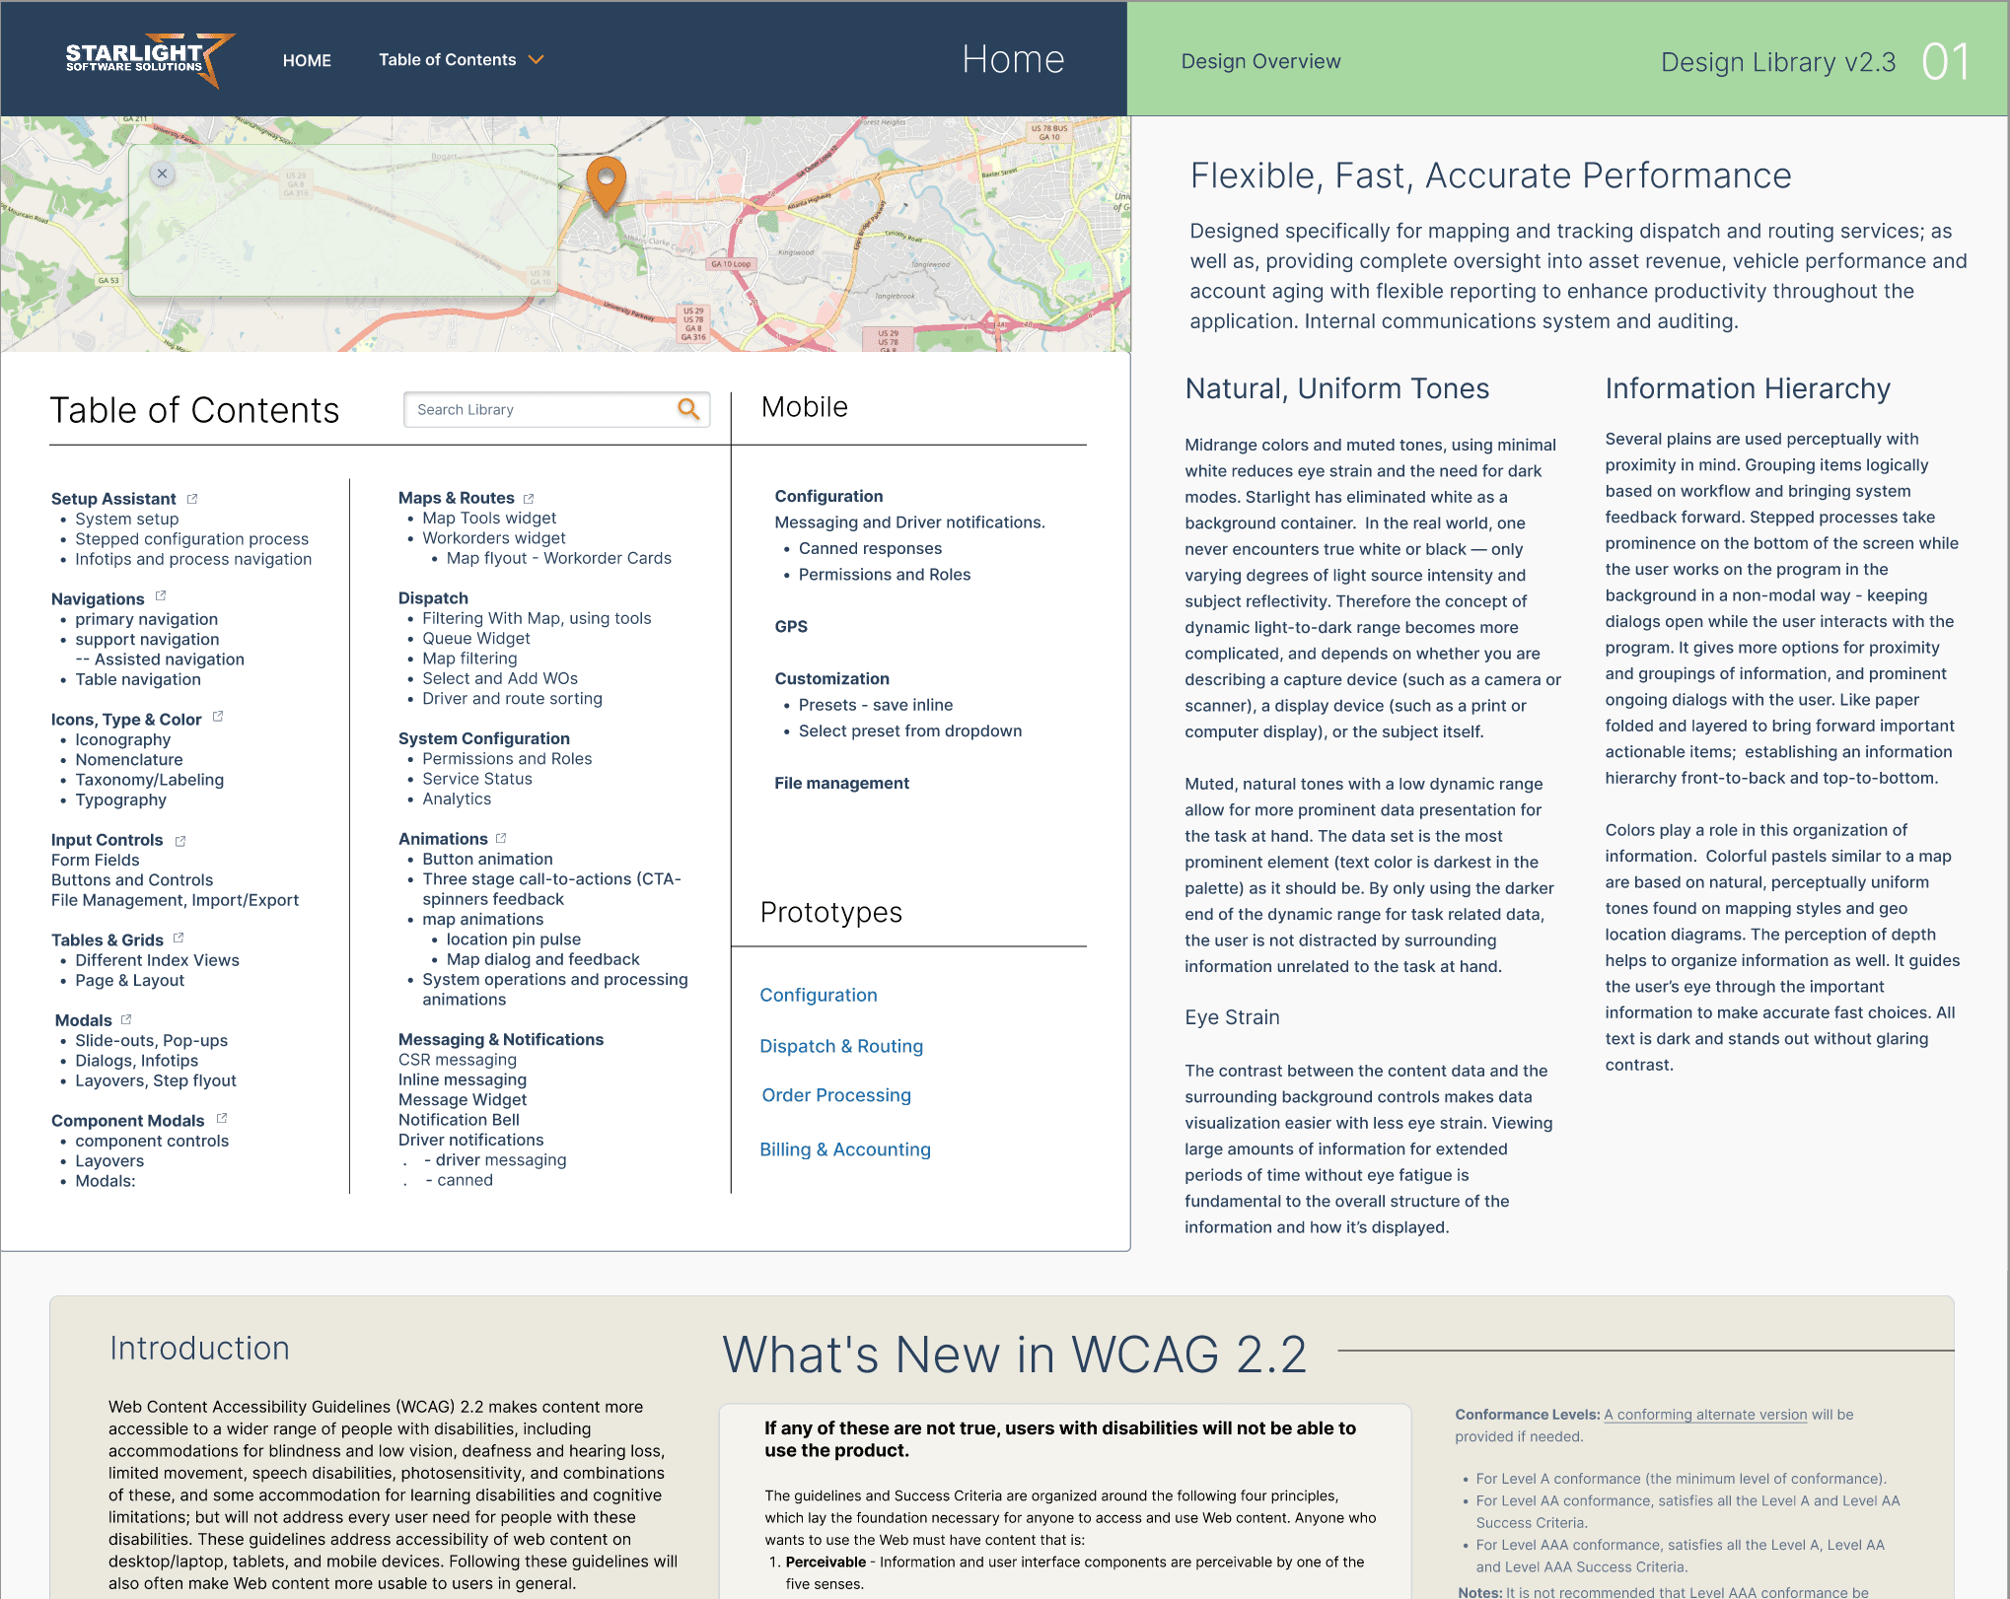Open Order Processing prototype link
This screenshot has height=1599, width=2010.
[x=835, y=1095]
